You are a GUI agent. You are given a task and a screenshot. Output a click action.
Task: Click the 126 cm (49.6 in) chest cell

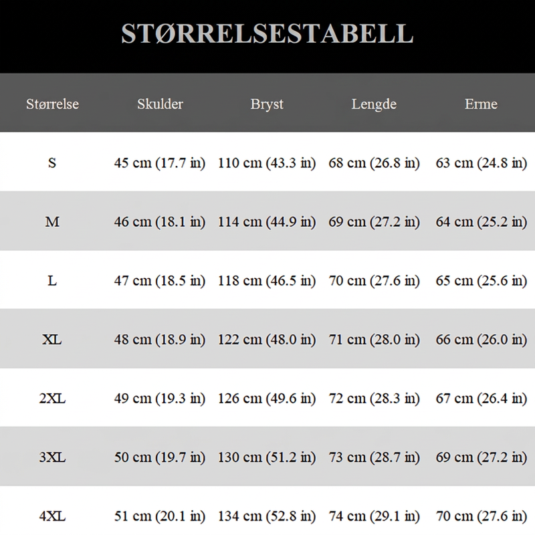click(x=267, y=399)
